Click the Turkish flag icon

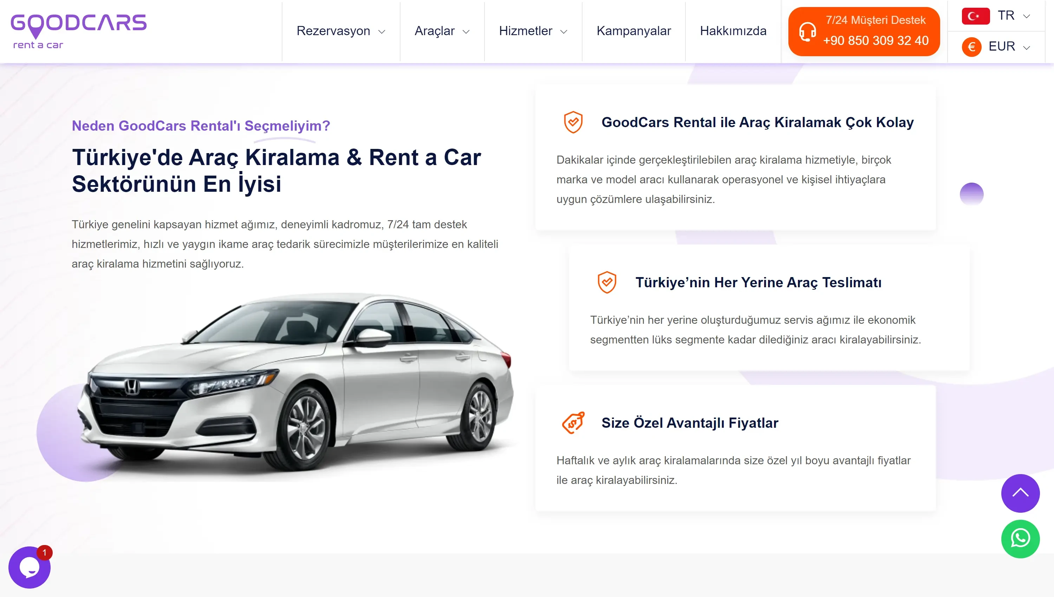[x=975, y=16]
